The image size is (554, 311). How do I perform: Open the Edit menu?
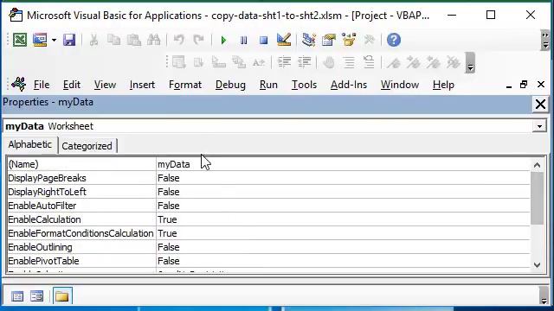[x=72, y=85]
